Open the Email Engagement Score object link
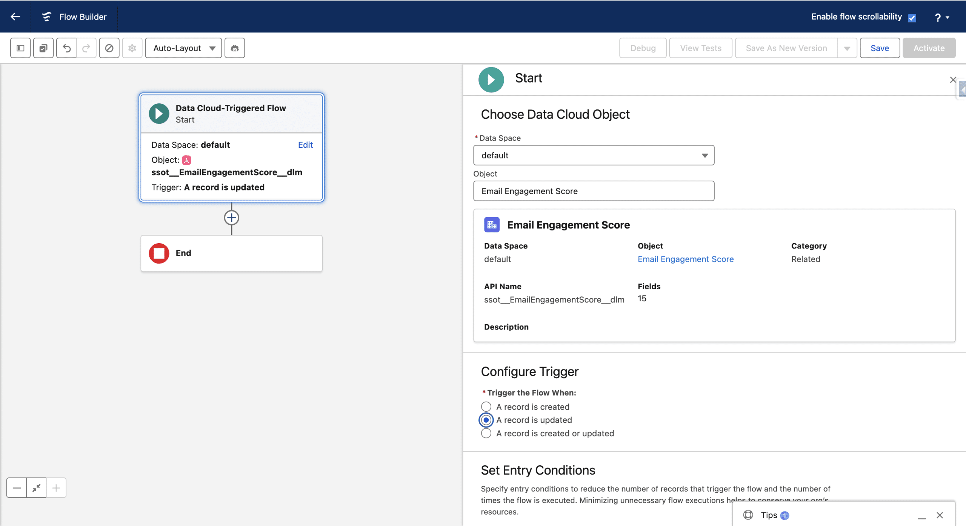 point(685,259)
